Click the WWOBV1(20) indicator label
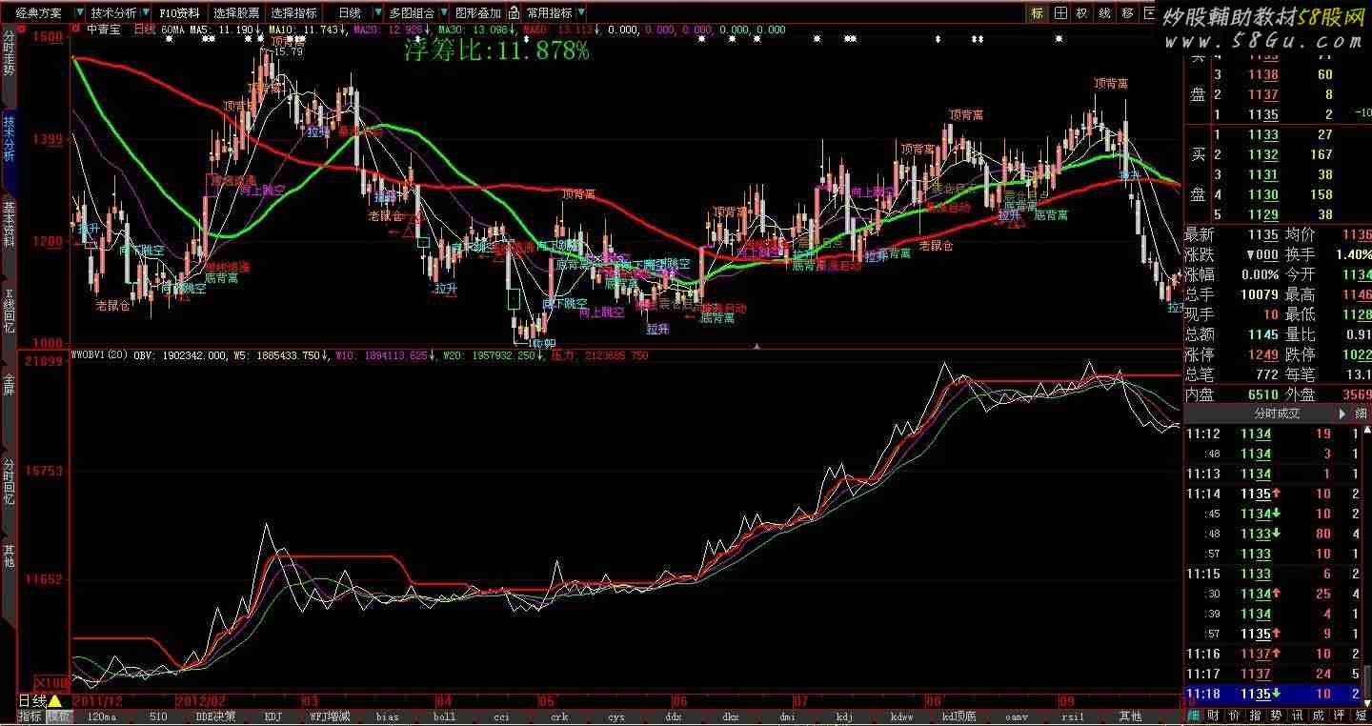The height and width of the screenshot is (726, 1372). (100, 354)
